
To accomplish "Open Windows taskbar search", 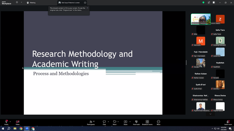I will (x=9, y=128).
